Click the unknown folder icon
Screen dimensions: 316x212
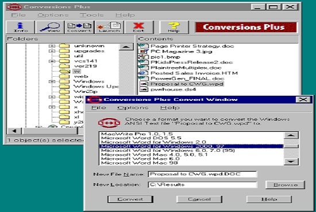coord(64,46)
